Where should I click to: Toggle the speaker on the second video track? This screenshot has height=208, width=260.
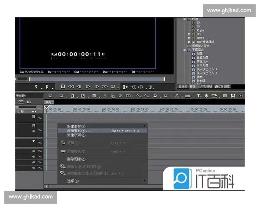[33, 130]
